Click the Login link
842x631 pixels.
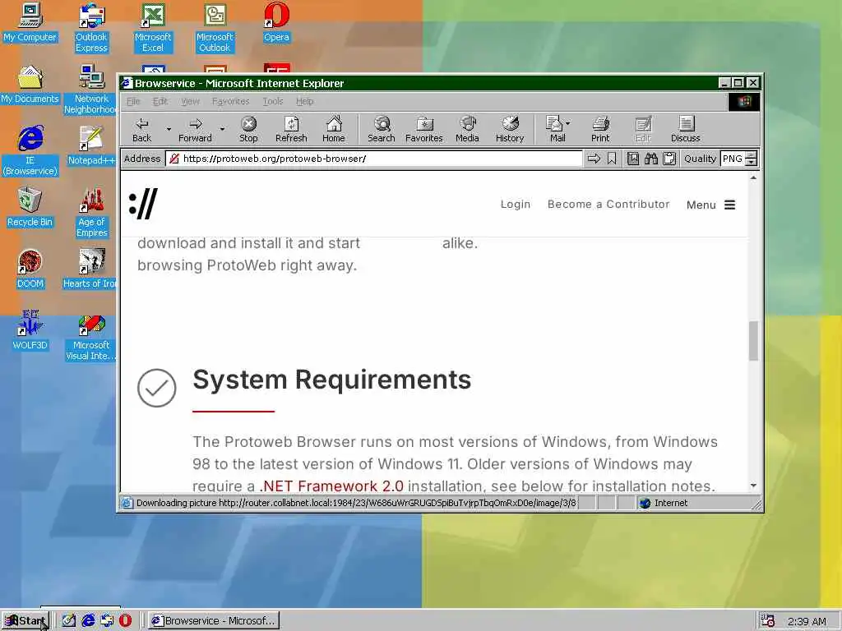(516, 205)
